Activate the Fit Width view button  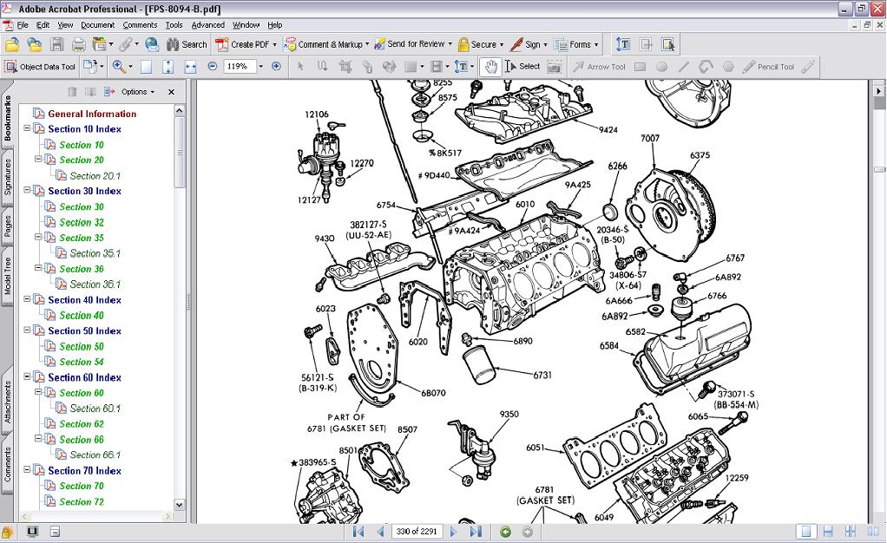pyautogui.click(x=190, y=66)
